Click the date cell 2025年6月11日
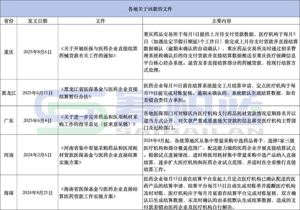This screenshot has height=210, width=300. pyautogui.click(x=37, y=93)
